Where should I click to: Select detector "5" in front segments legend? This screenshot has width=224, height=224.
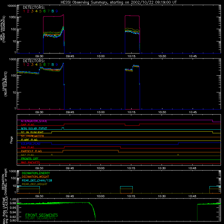(x=40, y=11)
